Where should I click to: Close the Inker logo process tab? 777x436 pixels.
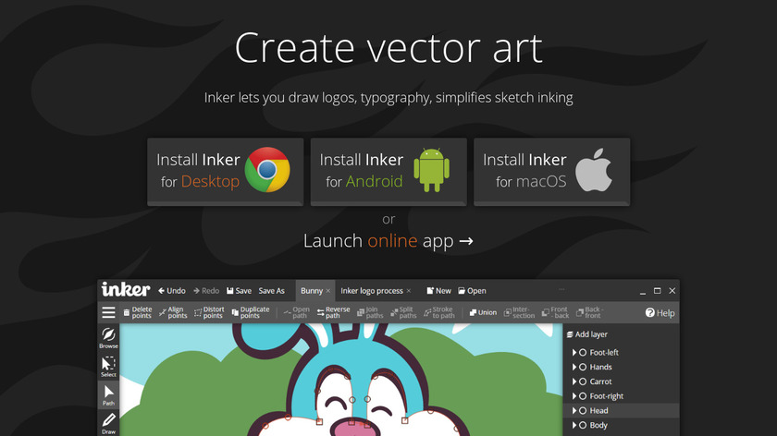[x=409, y=291]
